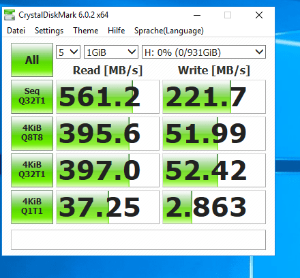Open the Theme menu
This screenshot has height=278, width=300.
coord(86,31)
